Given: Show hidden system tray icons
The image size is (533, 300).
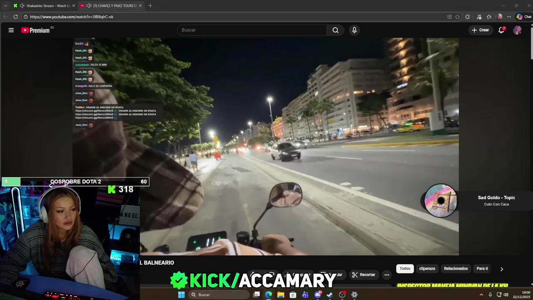Looking at the screenshot, I should (x=481, y=295).
